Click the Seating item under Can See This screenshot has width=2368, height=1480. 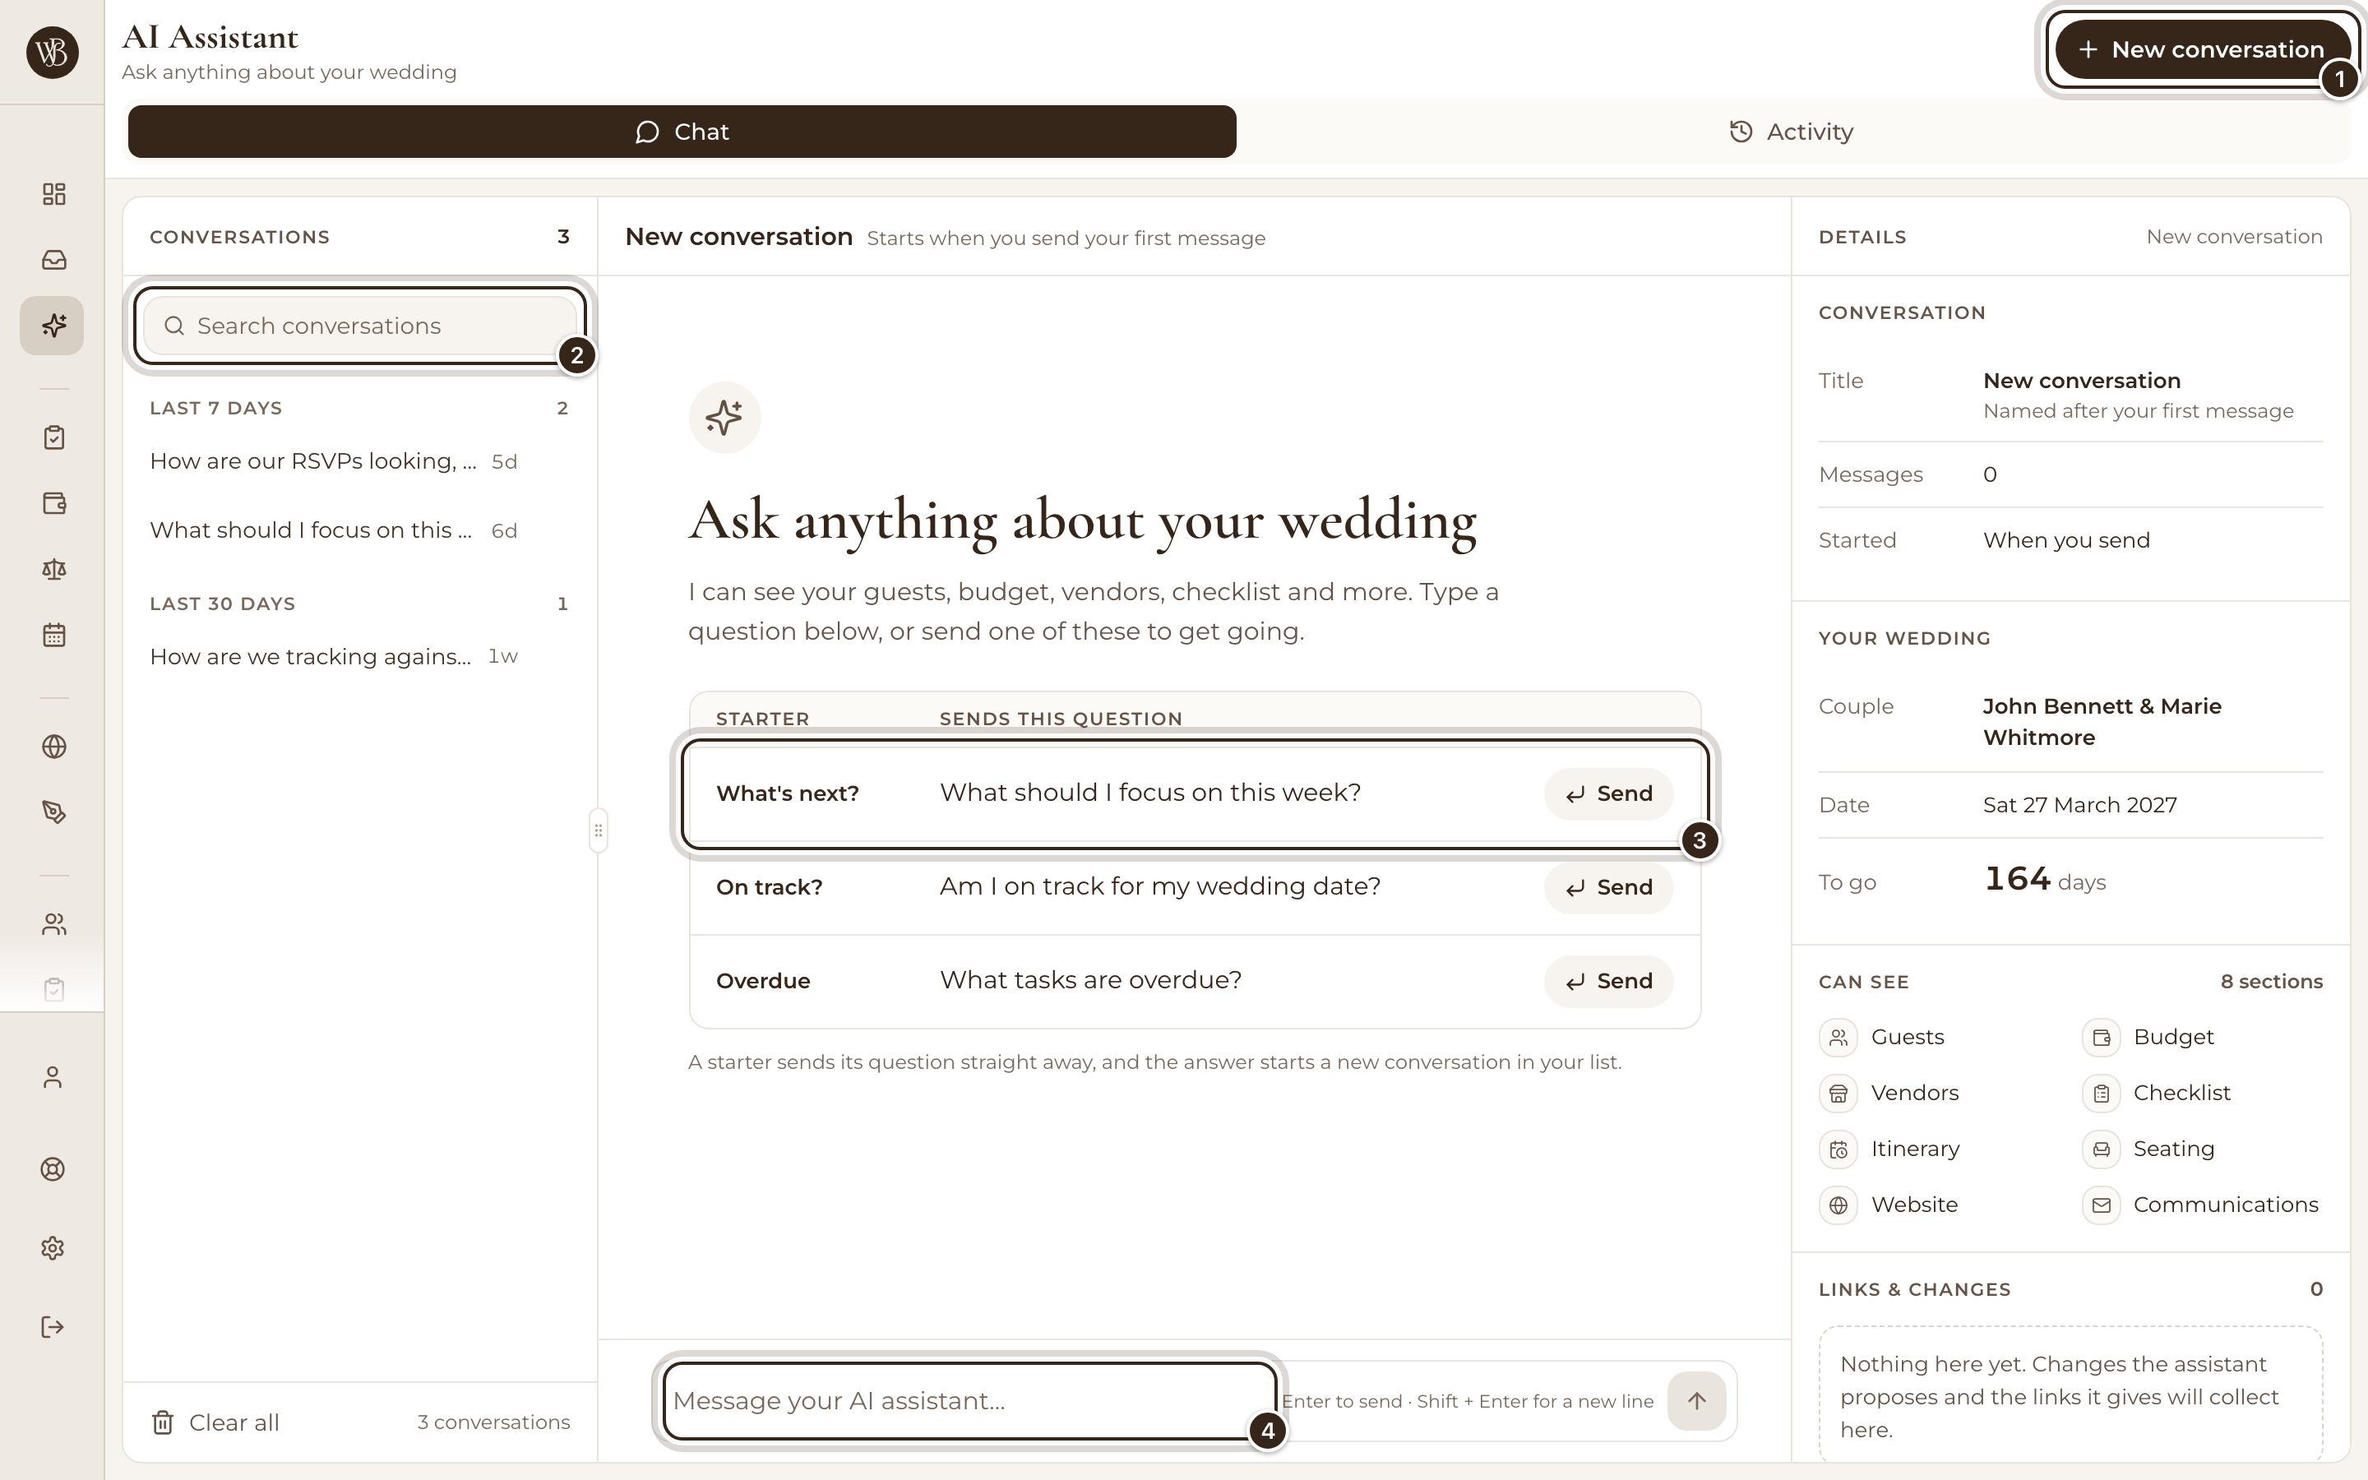click(x=2148, y=1148)
